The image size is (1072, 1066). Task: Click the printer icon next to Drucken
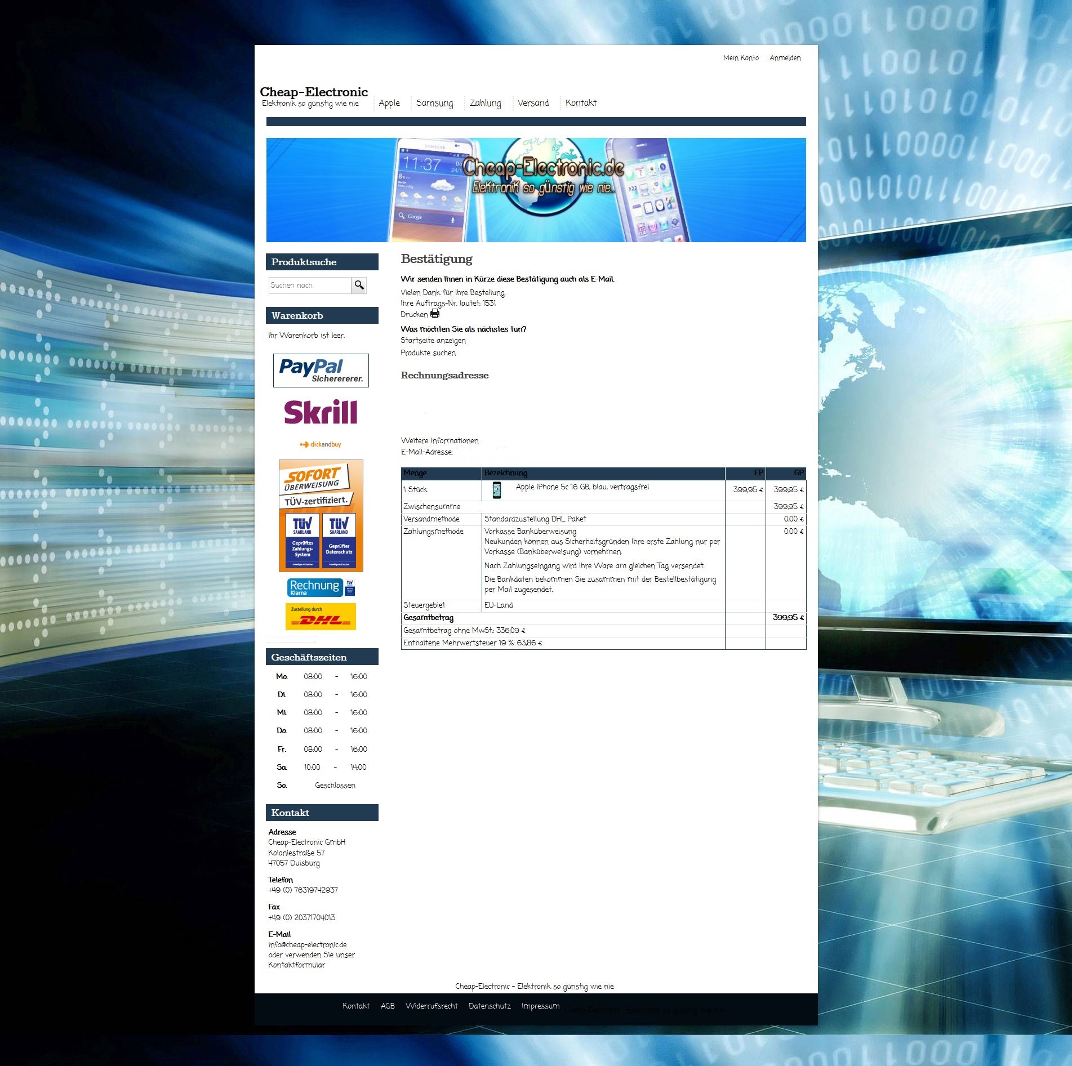435,314
